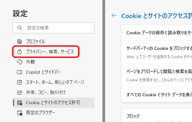Click the profile icon beside プロファイル

tap(19, 42)
